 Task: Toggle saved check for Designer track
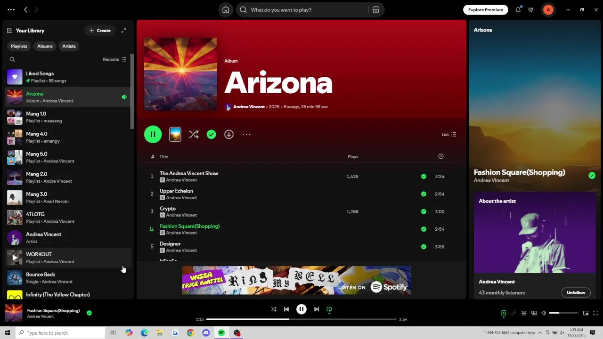(424, 247)
